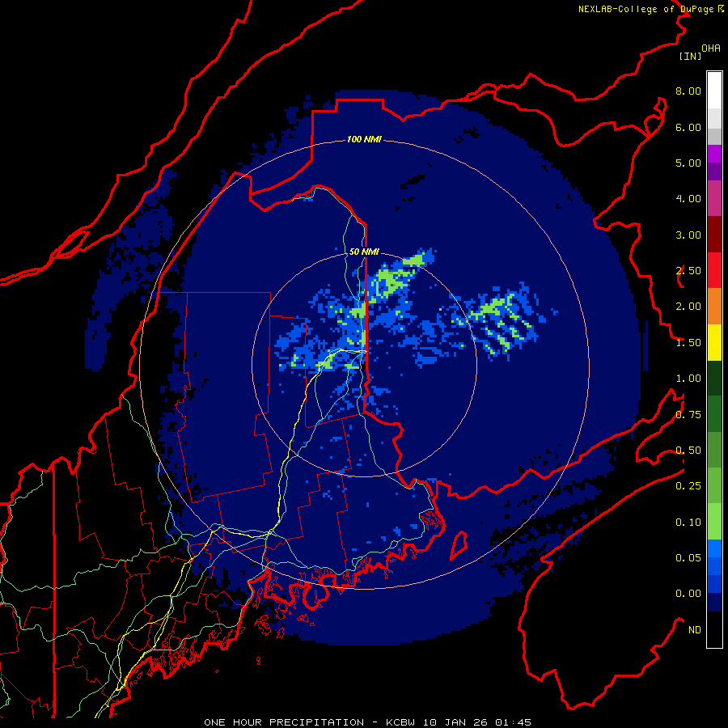Click the white color swatch in legend
The height and width of the screenshot is (728, 728).
pos(714,90)
